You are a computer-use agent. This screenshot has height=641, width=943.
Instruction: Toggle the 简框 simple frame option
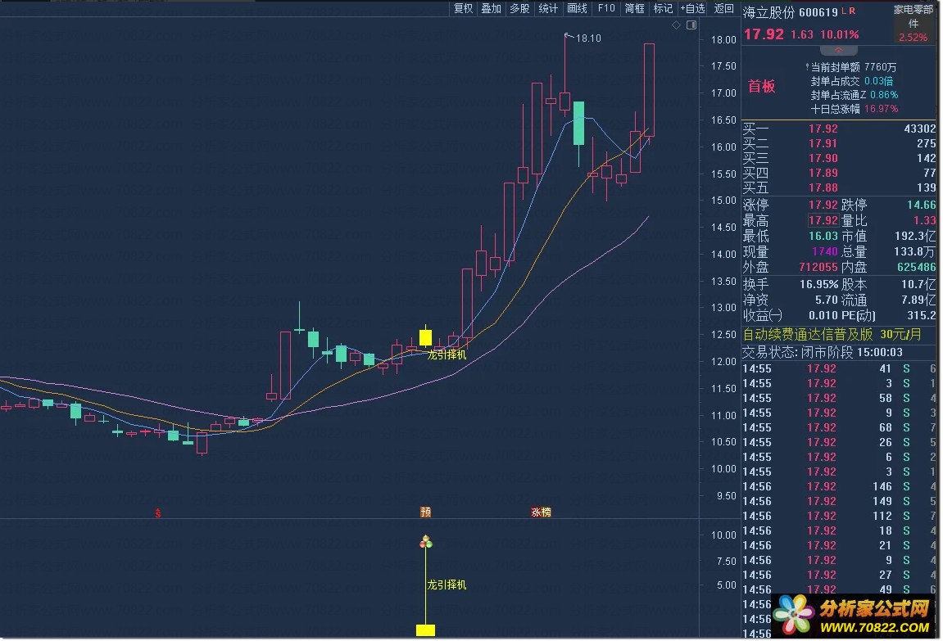pyautogui.click(x=634, y=8)
